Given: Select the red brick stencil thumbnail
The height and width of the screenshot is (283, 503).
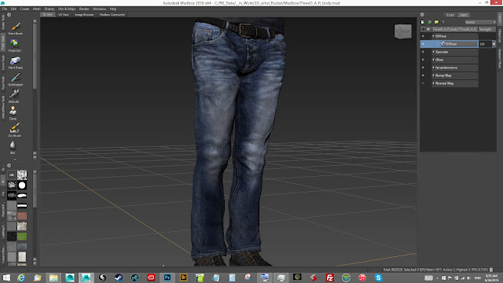Looking at the screenshot, I should (22, 216).
